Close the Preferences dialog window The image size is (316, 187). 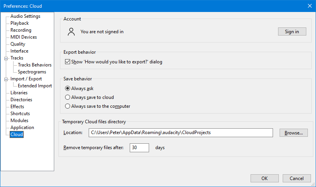click(309, 6)
